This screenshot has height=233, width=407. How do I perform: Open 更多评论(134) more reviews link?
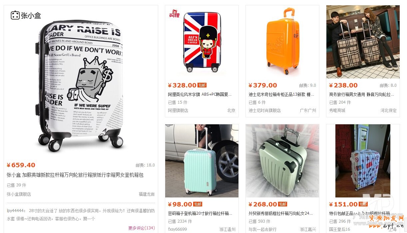[x=142, y=228]
